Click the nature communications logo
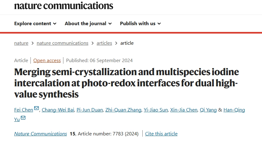 [64, 6]
